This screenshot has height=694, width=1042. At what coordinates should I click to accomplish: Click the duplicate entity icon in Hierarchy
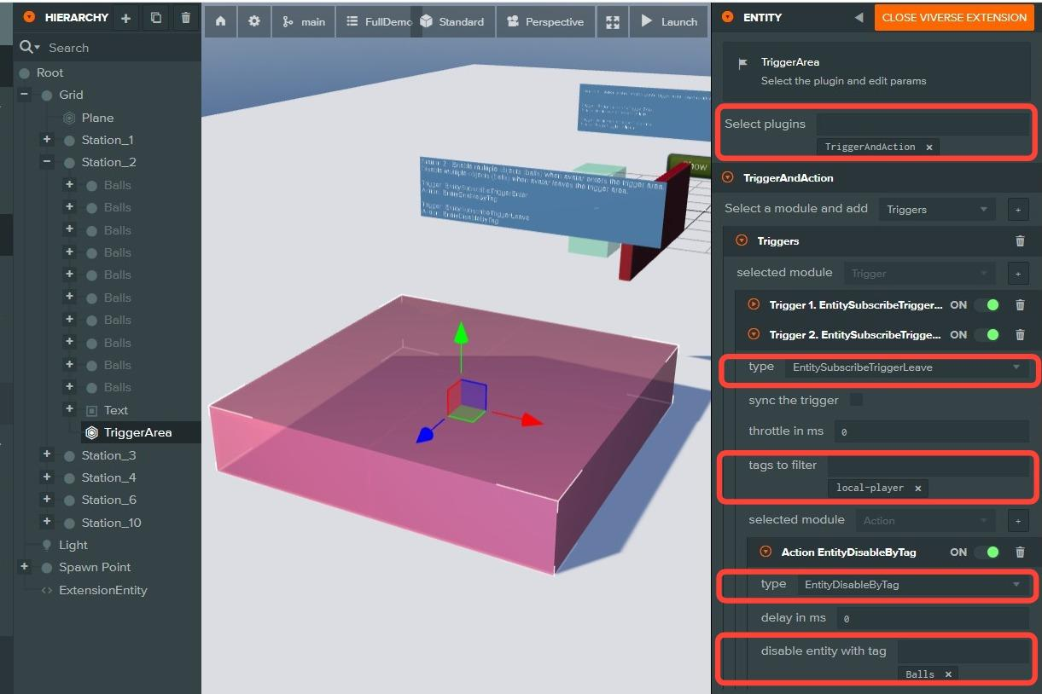click(x=155, y=17)
